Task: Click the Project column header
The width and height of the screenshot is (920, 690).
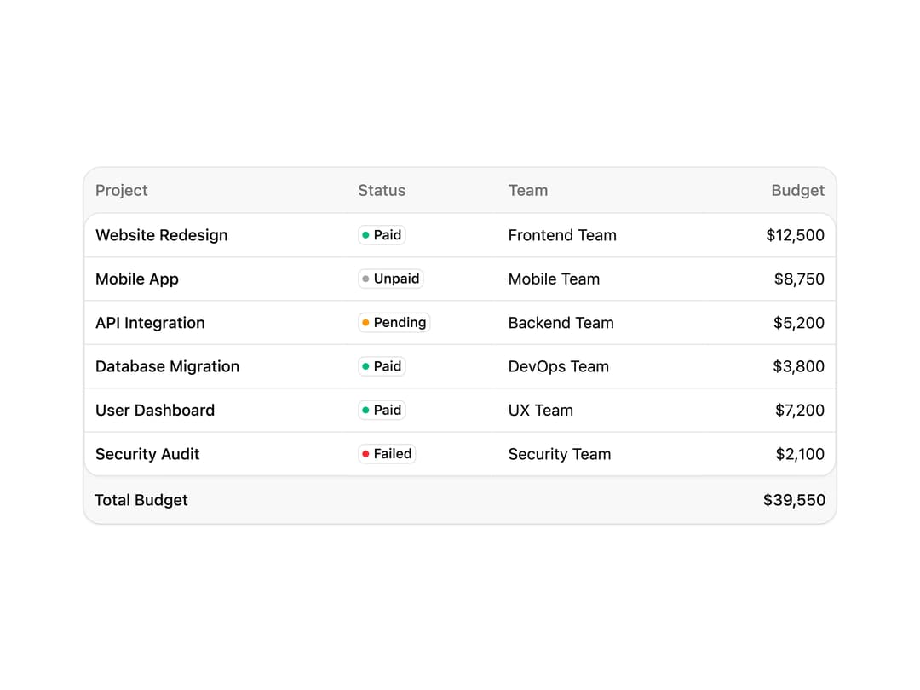Action: pyautogui.click(x=122, y=190)
